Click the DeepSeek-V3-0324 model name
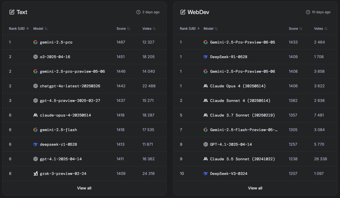The image size is (340, 198). click(229, 173)
